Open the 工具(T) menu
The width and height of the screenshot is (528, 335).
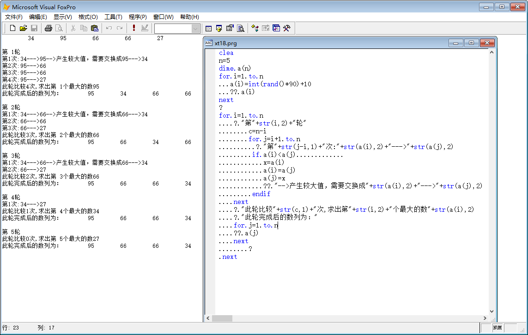113,17
